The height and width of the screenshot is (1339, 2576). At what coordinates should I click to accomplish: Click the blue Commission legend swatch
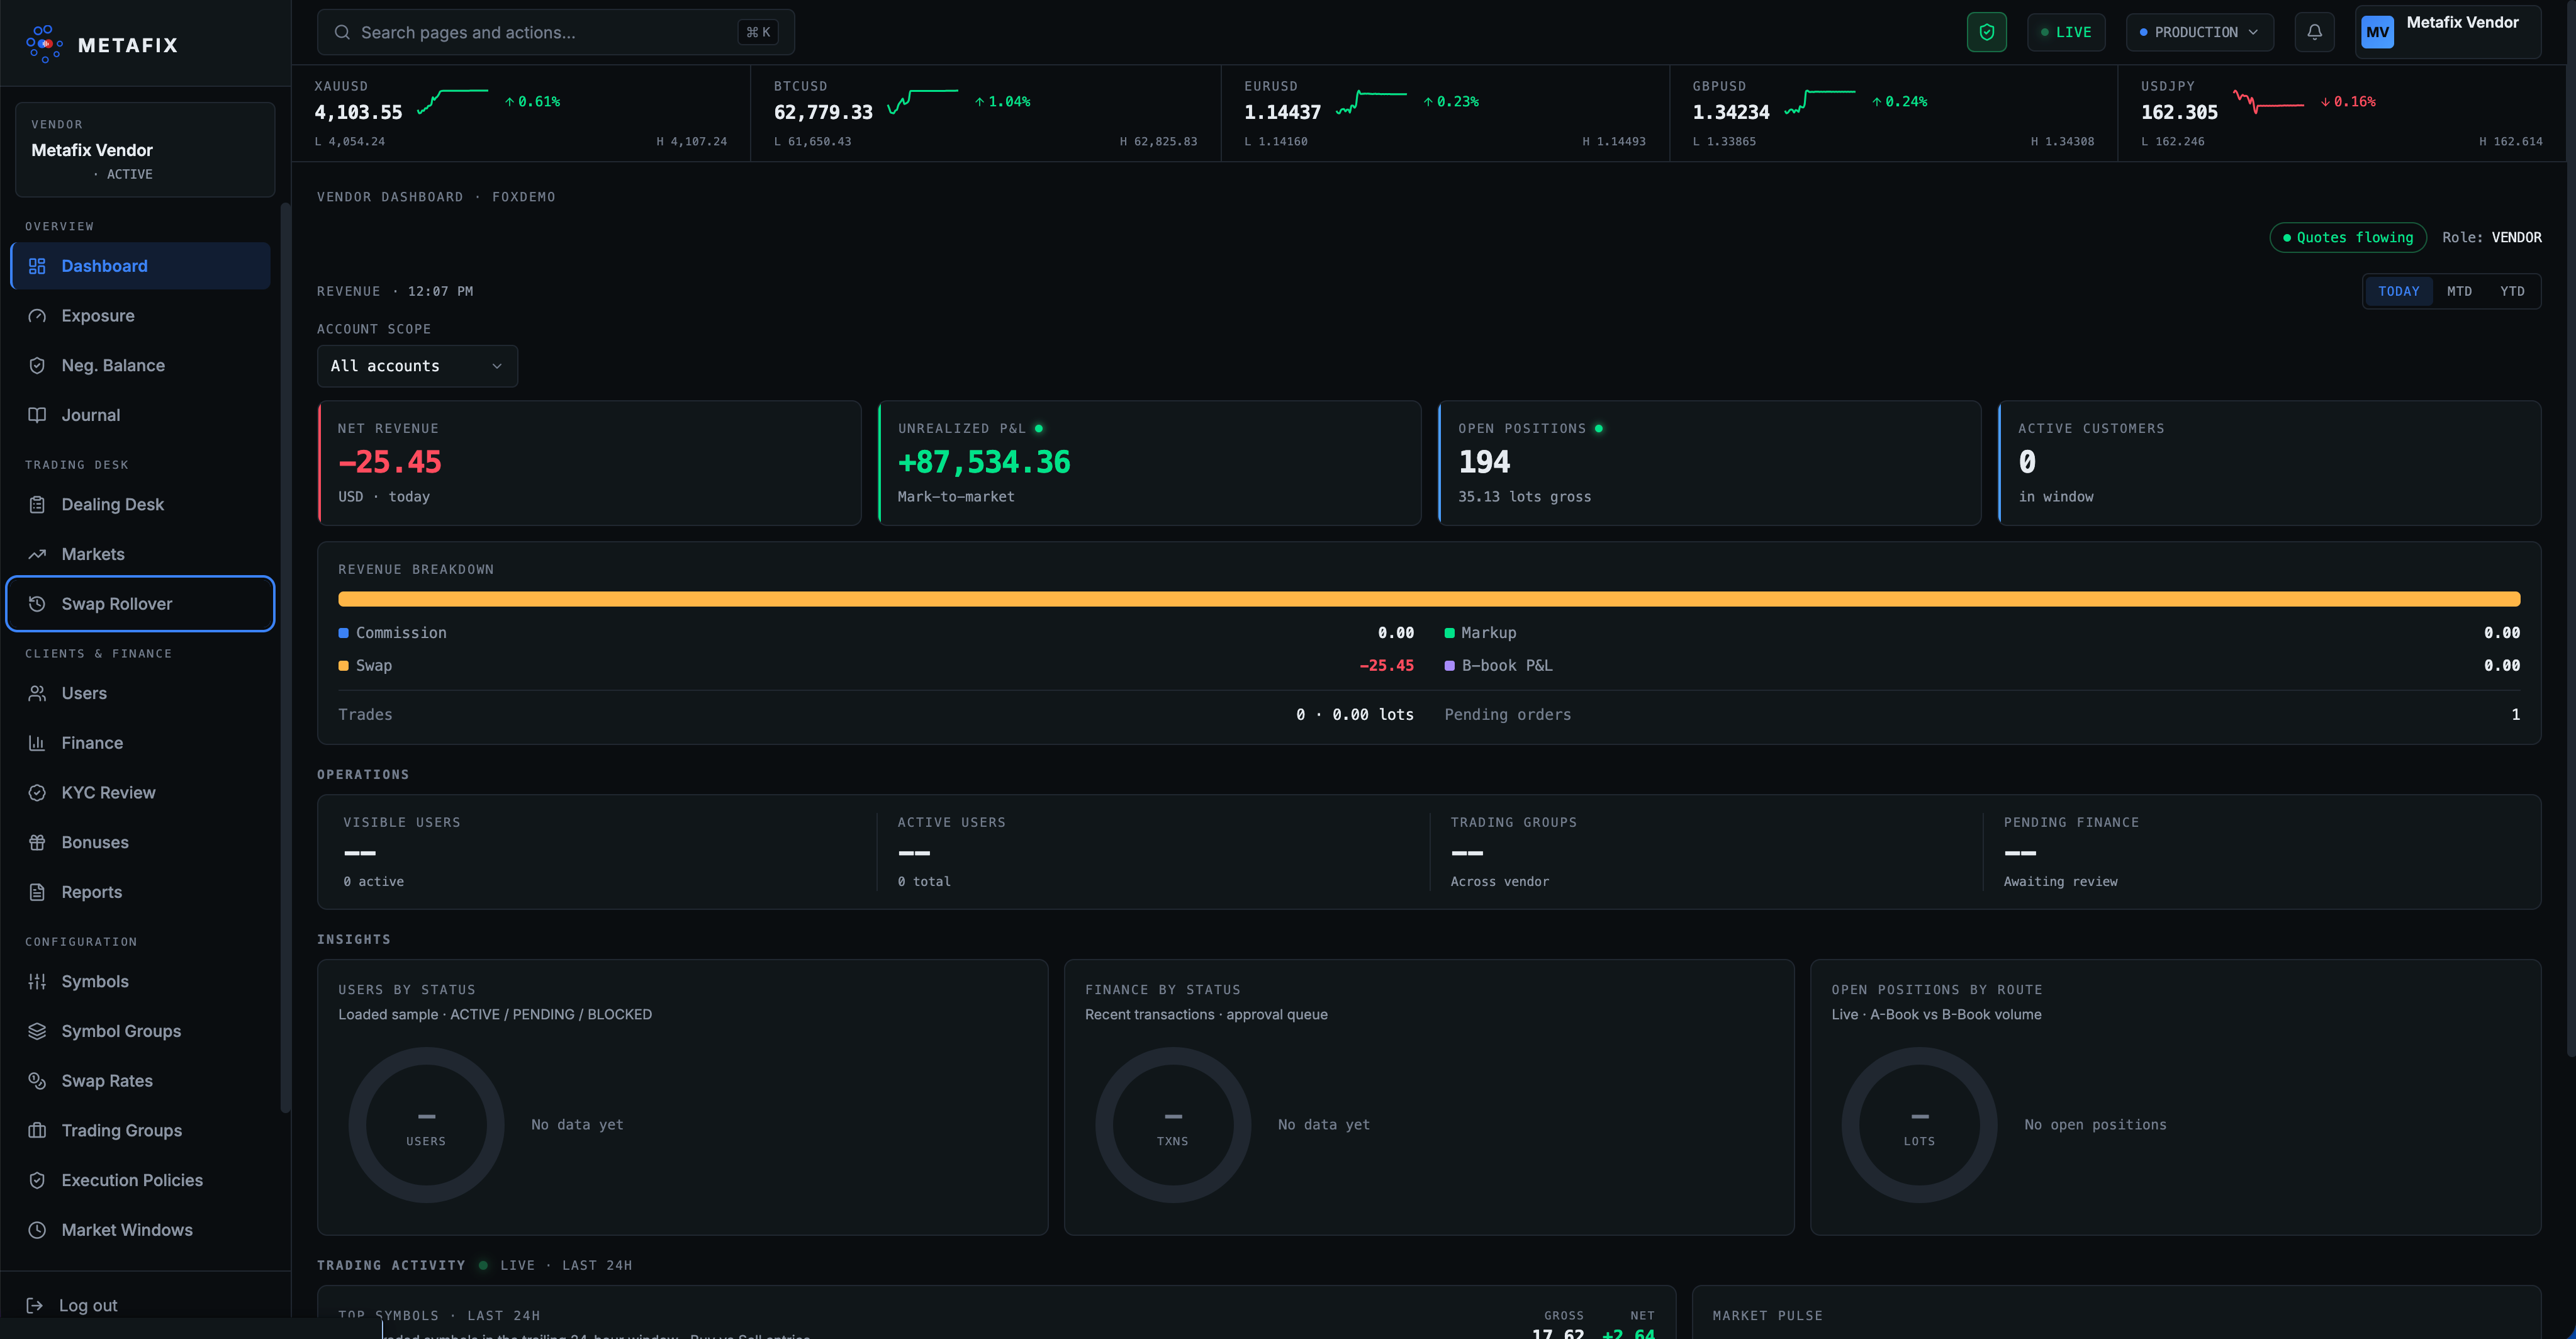click(x=343, y=633)
